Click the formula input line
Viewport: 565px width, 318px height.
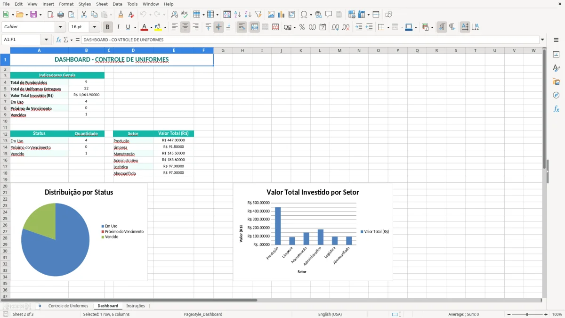tap(310, 40)
